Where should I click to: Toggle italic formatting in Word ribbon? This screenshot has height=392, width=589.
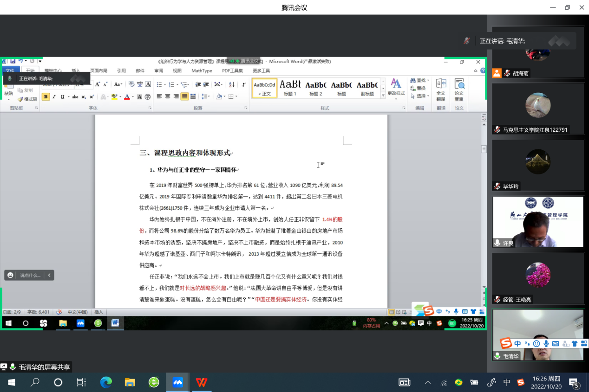tap(54, 97)
